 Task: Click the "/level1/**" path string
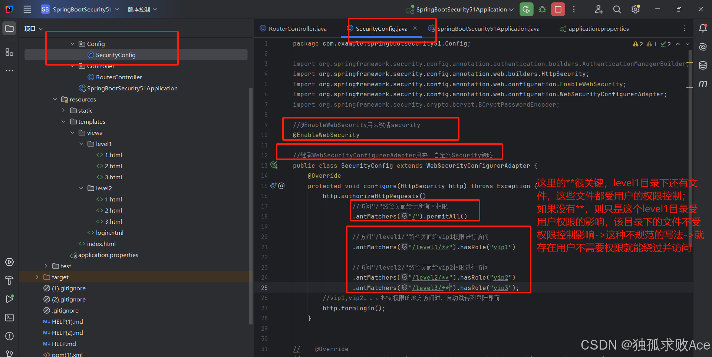click(x=430, y=247)
